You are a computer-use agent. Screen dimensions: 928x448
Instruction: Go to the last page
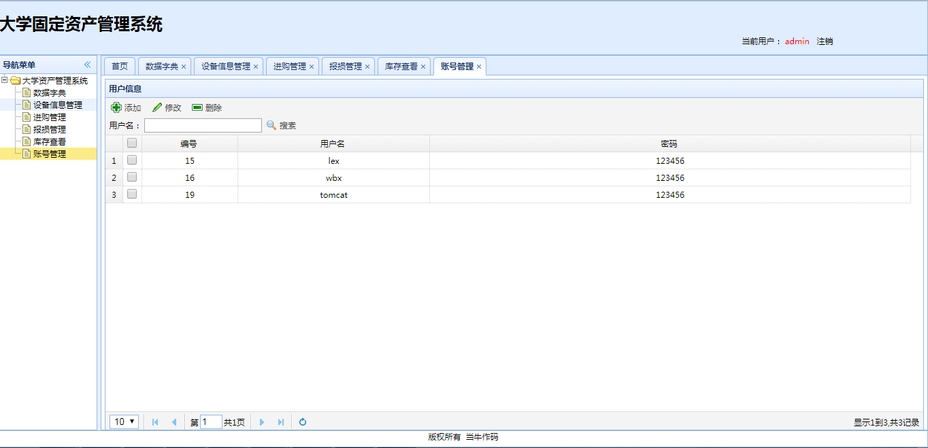click(x=281, y=422)
